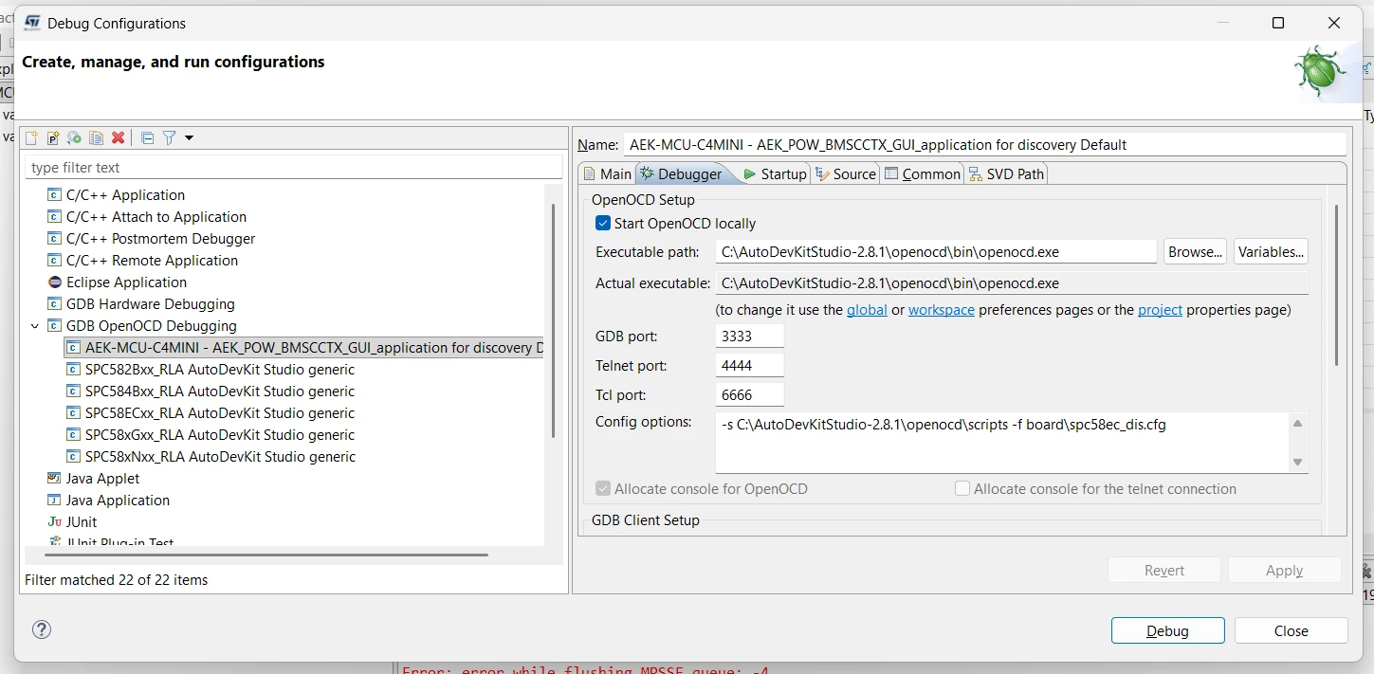Select JUnit entry

point(82,522)
